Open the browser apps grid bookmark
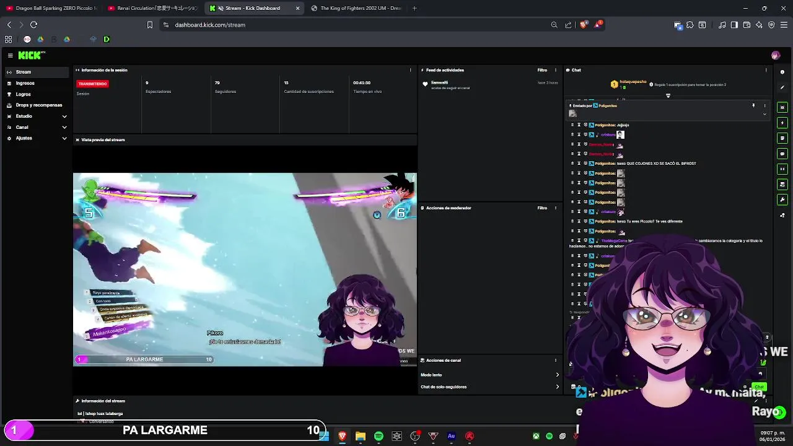The height and width of the screenshot is (446, 793). pos(8,39)
